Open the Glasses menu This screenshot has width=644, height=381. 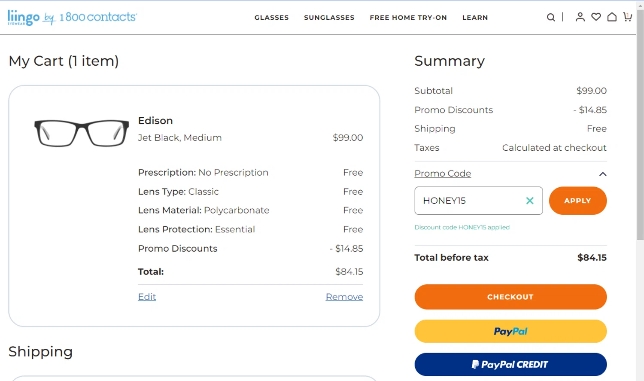(x=271, y=18)
